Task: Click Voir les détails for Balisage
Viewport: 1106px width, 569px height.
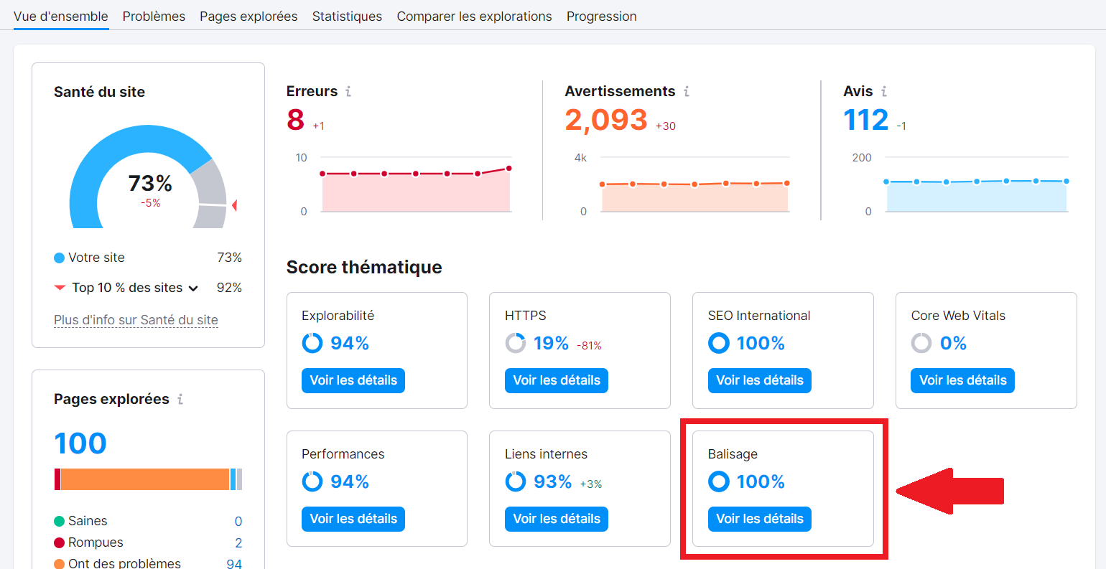Action: pyautogui.click(x=760, y=519)
